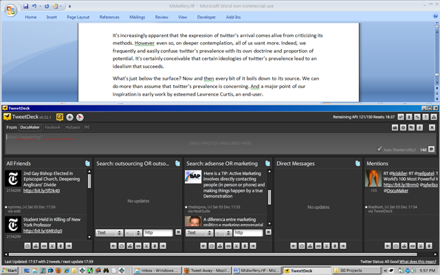Open the References tab in Word
The width and height of the screenshot is (440, 275).
point(109,17)
